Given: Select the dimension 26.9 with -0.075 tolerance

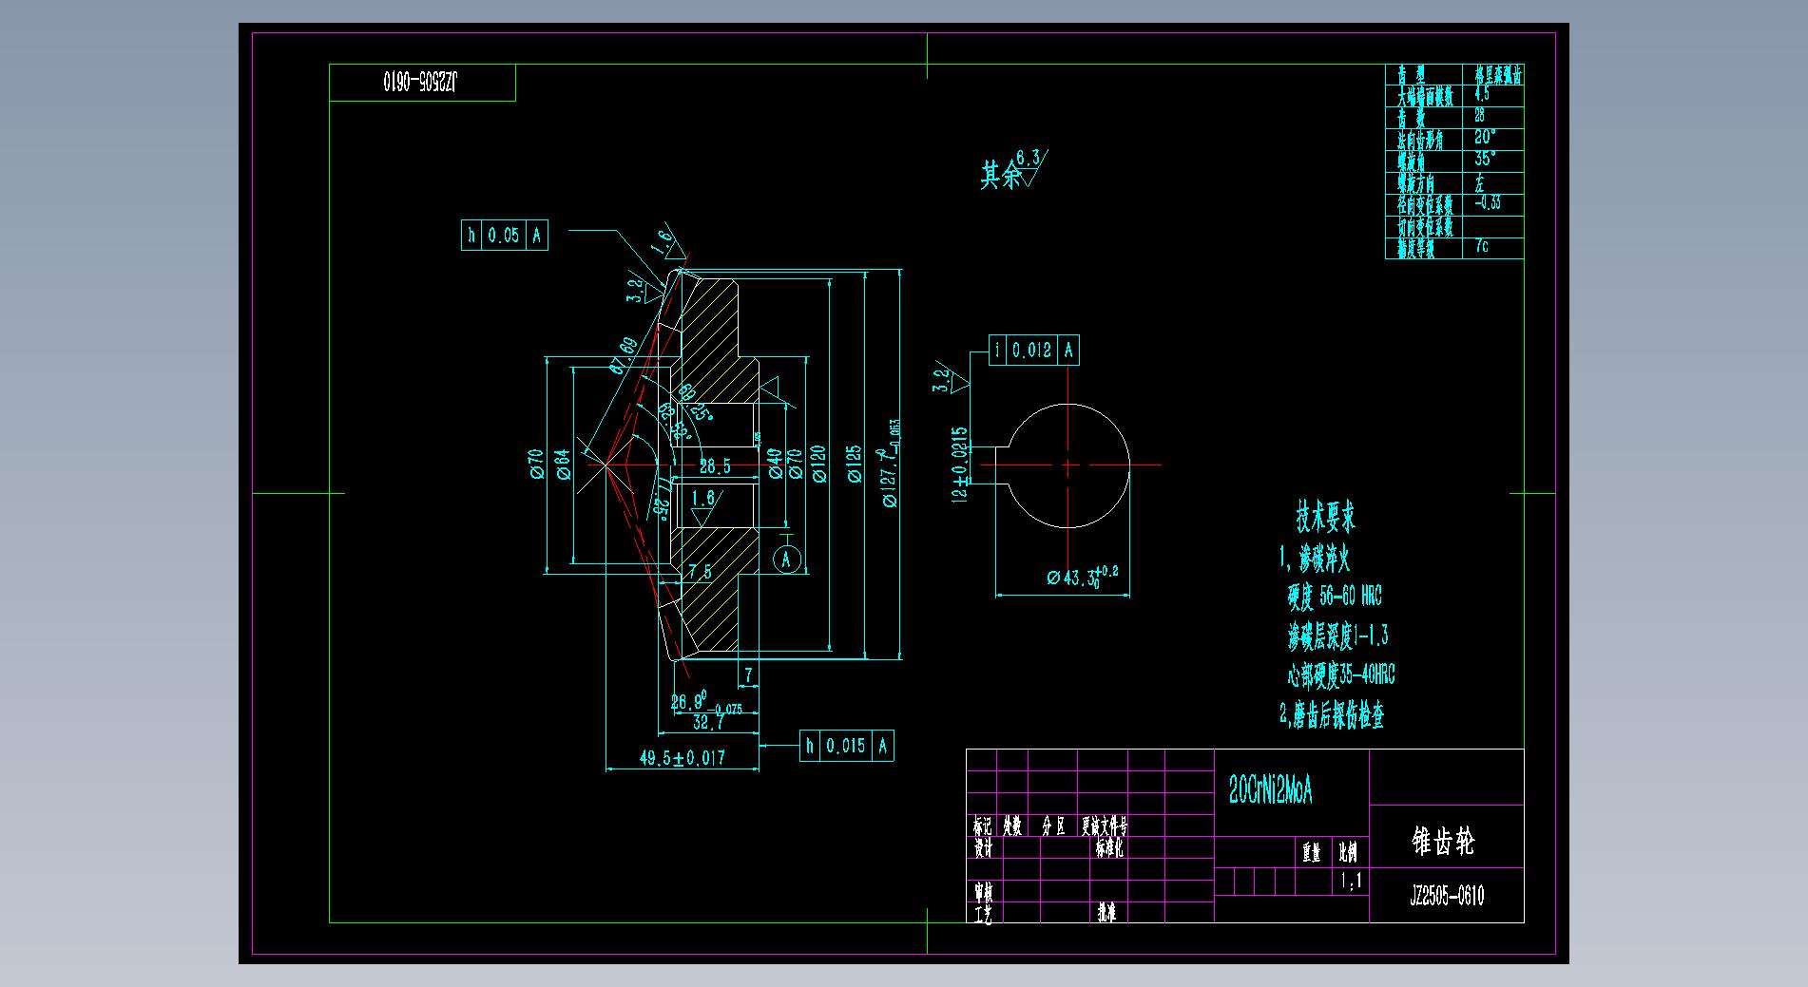Looking at the screenshot, I should (706, 701).
